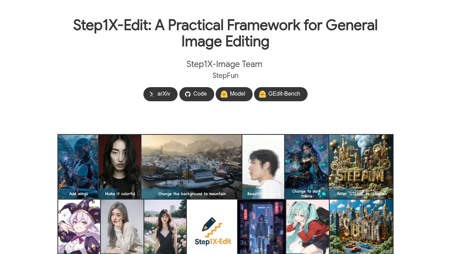Select the 'Change to dark theme' image
This screenshot has width=451, height=254.
[x=307, y=167]
